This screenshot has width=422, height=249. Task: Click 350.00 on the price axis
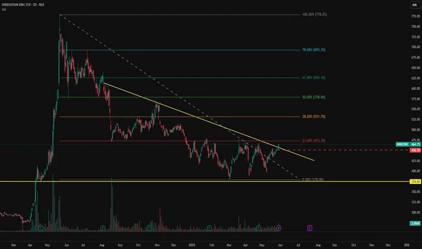pyautogui.click(x=416, y=192)
